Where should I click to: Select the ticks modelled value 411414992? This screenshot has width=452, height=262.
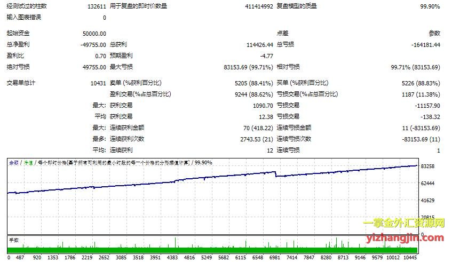coord(259,6)
